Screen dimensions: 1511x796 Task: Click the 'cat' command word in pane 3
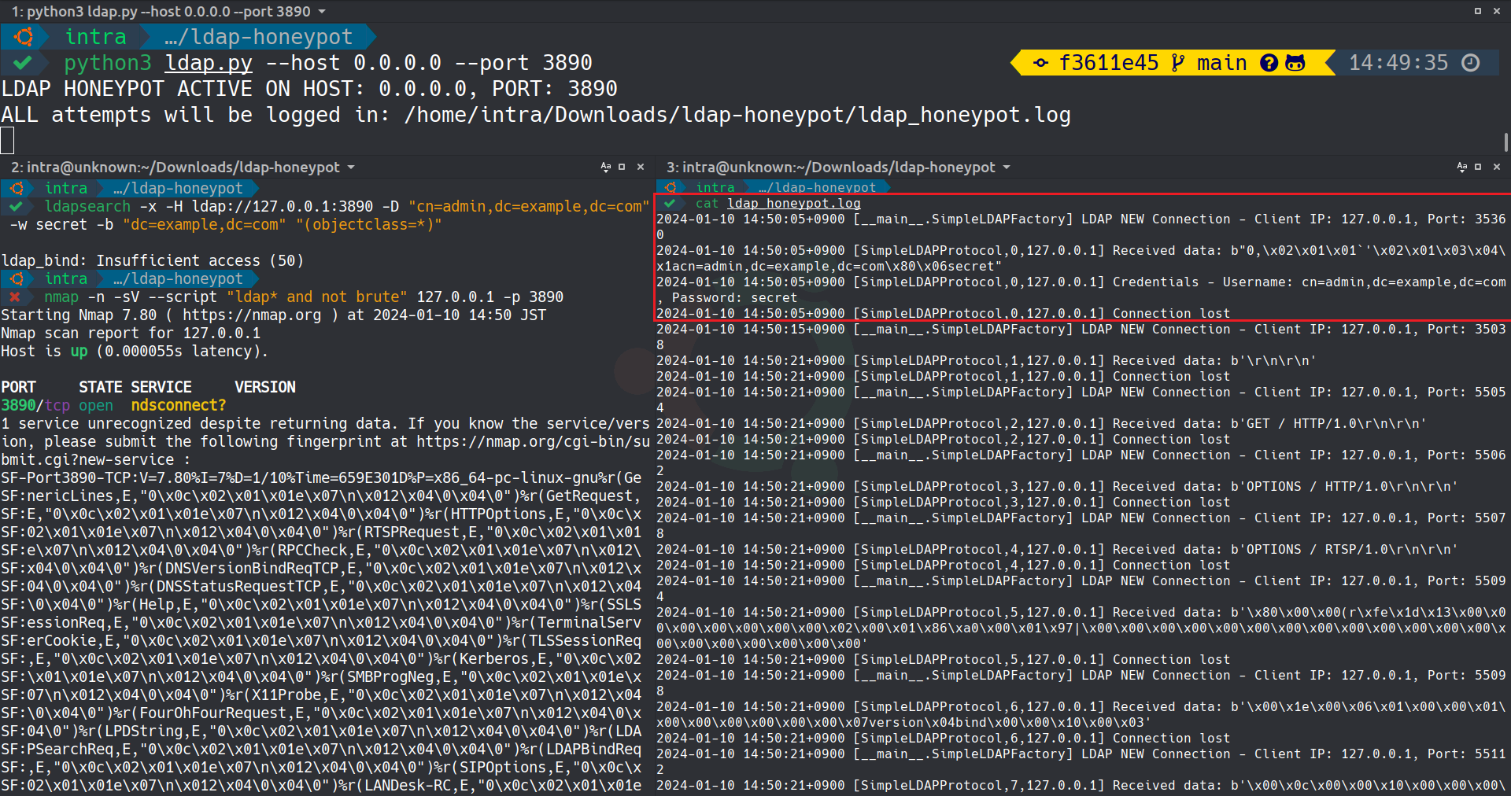pos(707,203)
